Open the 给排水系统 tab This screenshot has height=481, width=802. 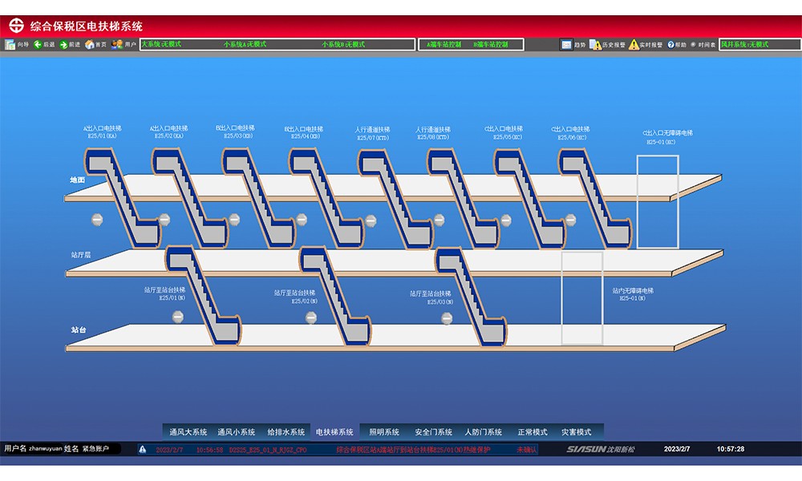(x=286, y=432)
